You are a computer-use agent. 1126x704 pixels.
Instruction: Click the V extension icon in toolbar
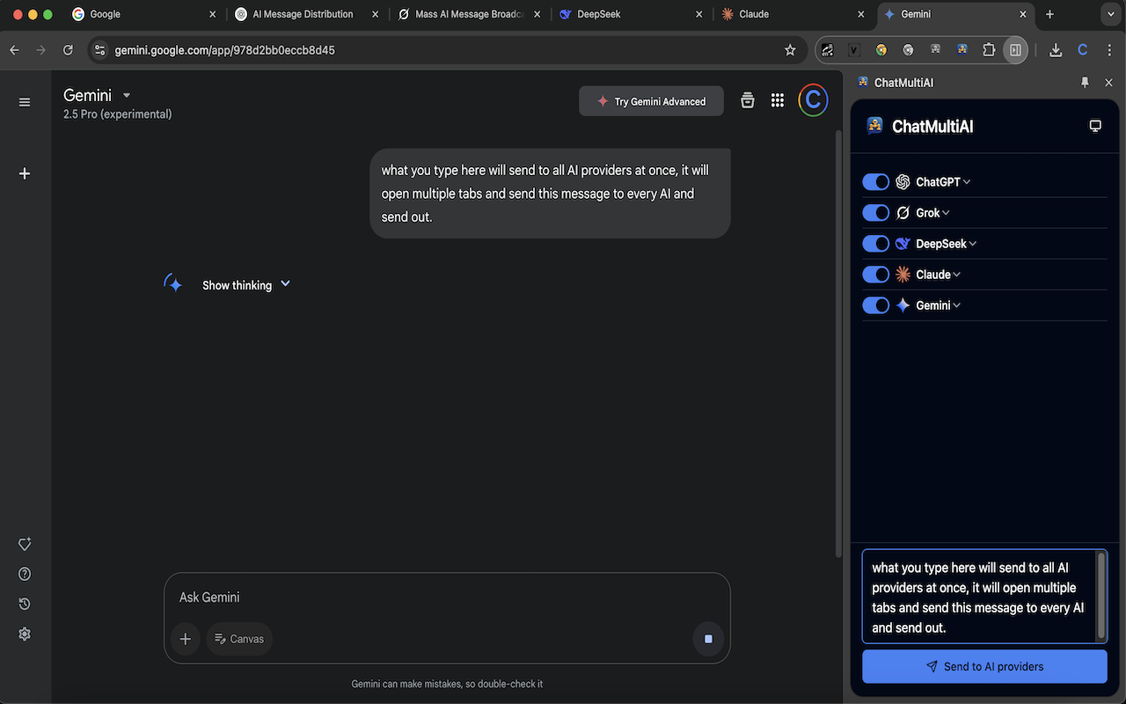(x=853, y=50)
